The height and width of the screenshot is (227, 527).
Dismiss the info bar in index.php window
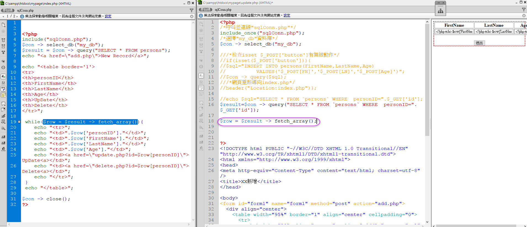(192, 17)
